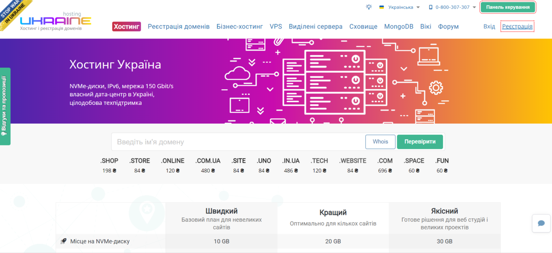Focus the domain name input field
This screenshot has height=253, width=552.
click(238, 142)
